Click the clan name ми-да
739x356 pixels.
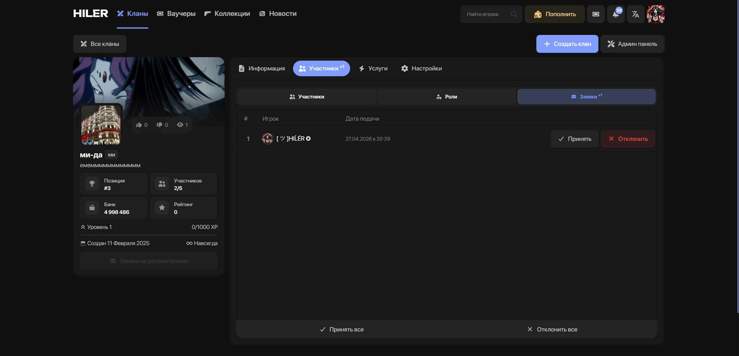91,155
